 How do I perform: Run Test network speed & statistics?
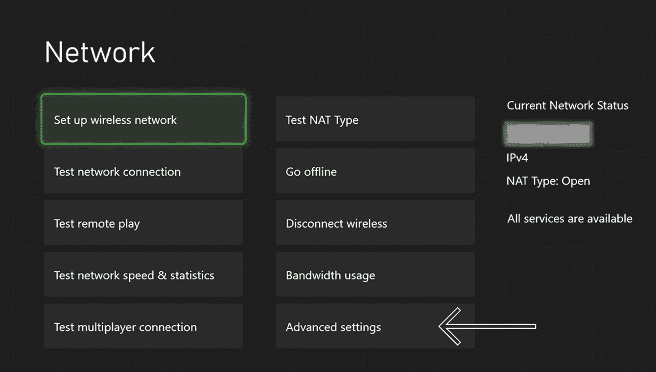pyautogui.click(x=143, y=275)
